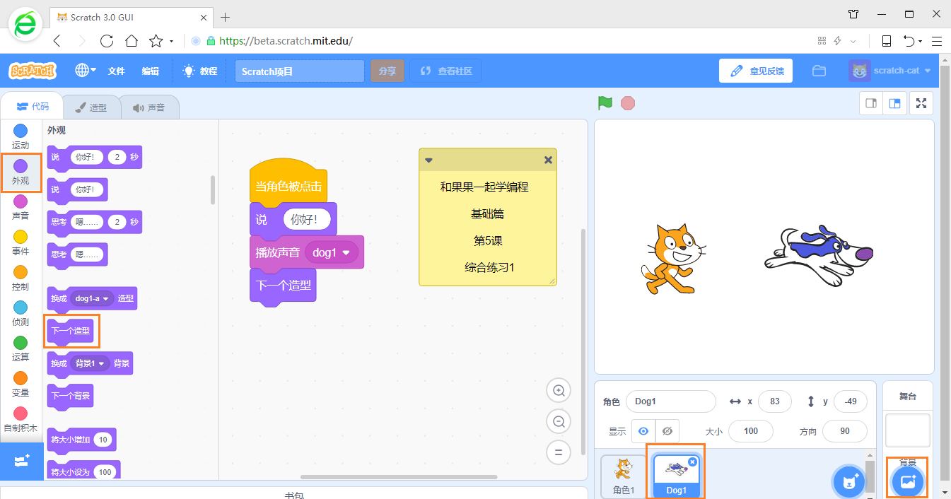
Task: Zoom in the code workspace
Action: tap(559, 391)
